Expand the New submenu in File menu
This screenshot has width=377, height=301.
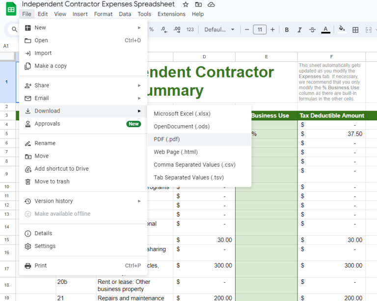click(x=83, y=27)
